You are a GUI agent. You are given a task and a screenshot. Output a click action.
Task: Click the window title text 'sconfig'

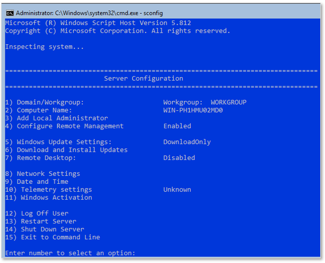click(x=153, y=13)
